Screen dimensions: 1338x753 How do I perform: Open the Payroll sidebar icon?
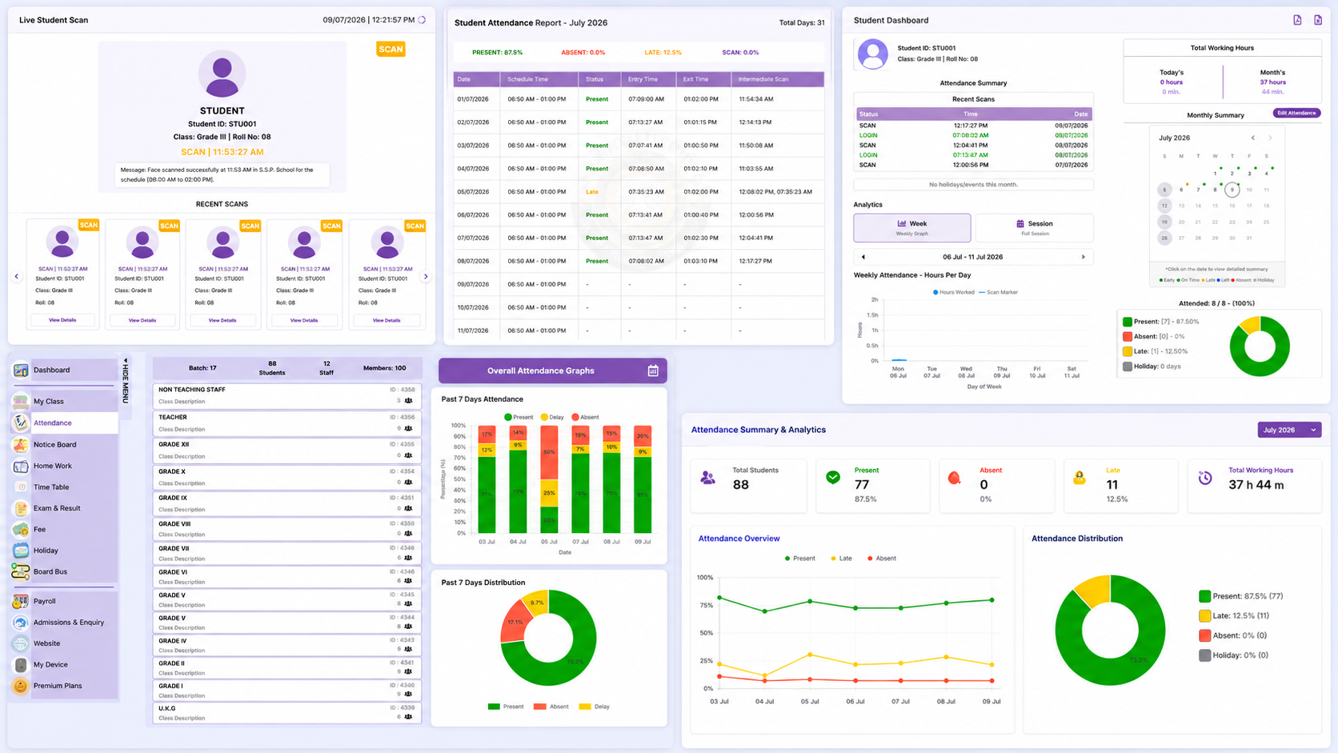(21, 601)
